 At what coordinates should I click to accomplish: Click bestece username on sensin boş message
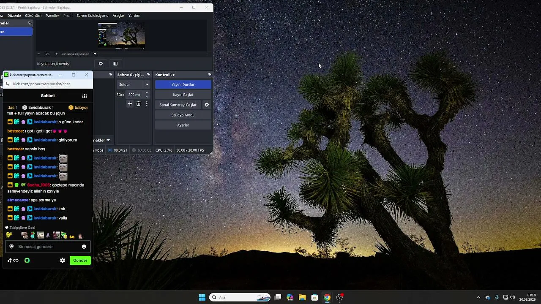tap(15, 149)
